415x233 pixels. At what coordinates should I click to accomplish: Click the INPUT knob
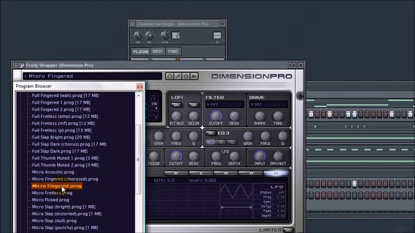[x=259, y=156]
